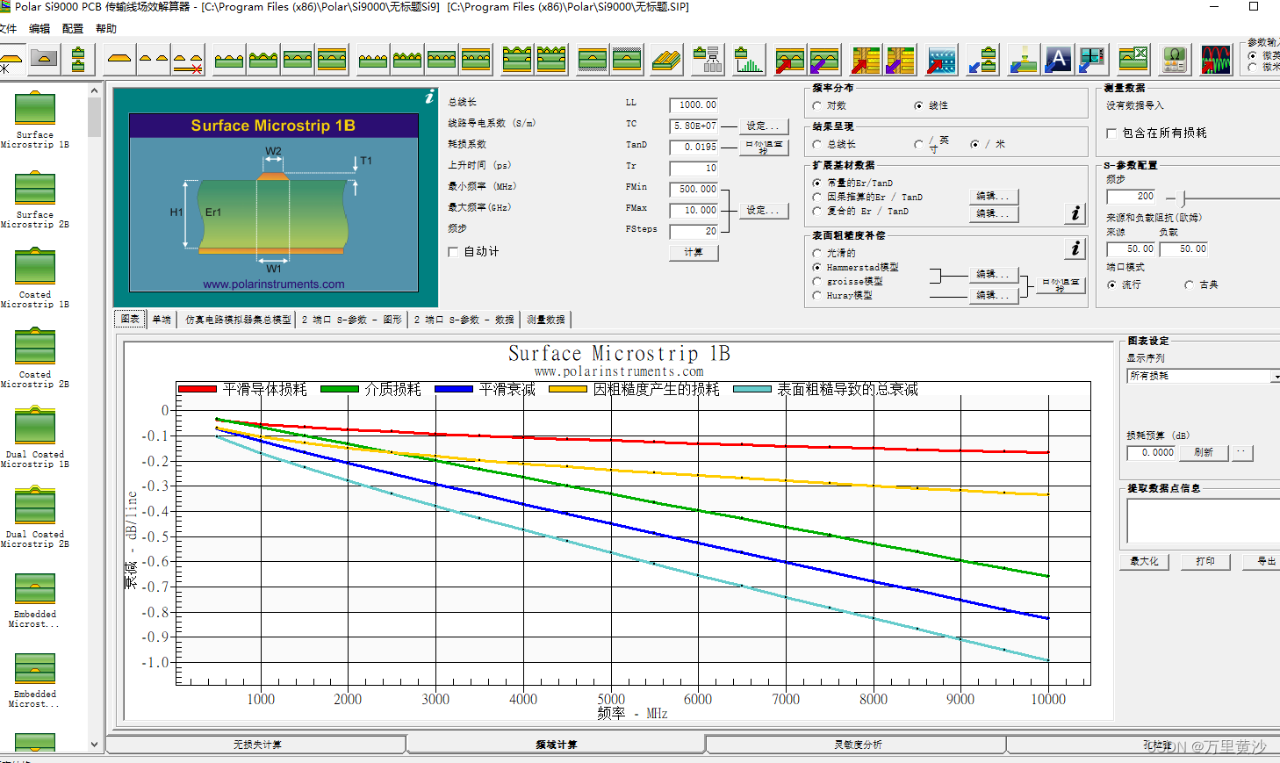Click the letter A toolbar icon
This screenshot has width=1280, height=763.
point(1057,60)
